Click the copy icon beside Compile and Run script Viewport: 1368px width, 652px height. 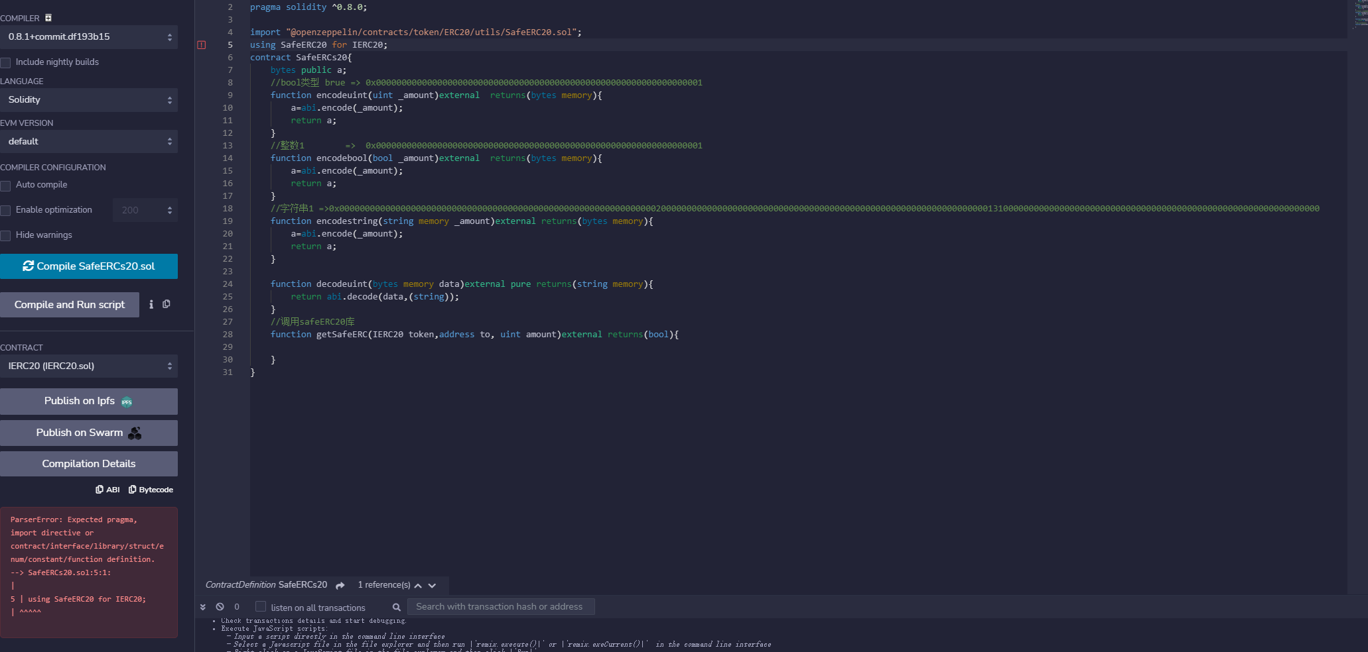(x=167, y=304)
